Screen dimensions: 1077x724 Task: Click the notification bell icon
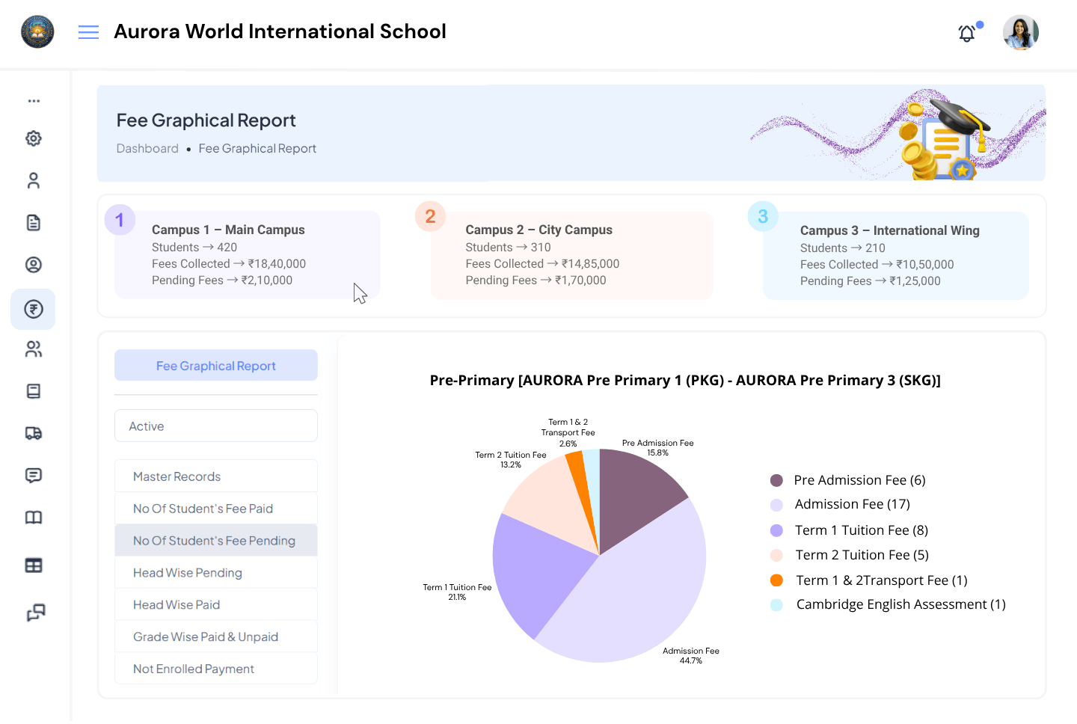(x=966, y=33)
